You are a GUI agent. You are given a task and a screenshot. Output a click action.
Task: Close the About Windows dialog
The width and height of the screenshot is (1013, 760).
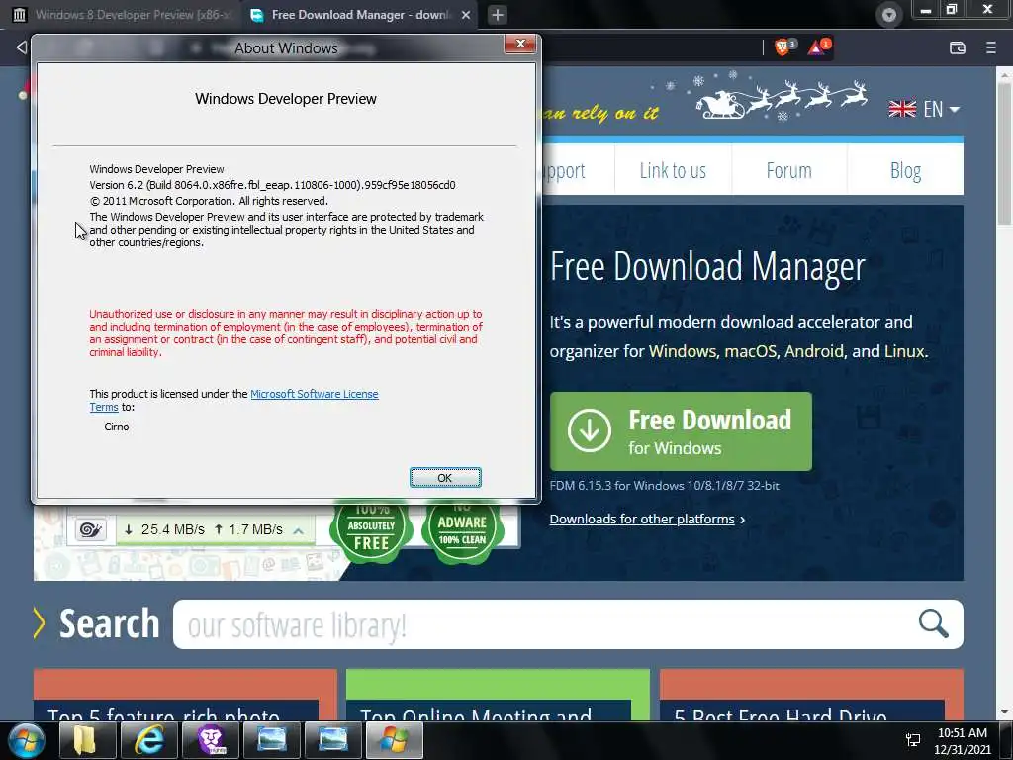(520, 44)
